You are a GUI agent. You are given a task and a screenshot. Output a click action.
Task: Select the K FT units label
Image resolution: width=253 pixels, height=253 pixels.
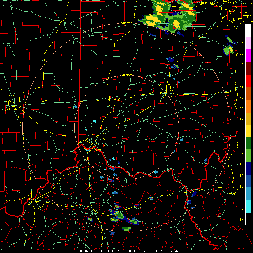[238, 20]
